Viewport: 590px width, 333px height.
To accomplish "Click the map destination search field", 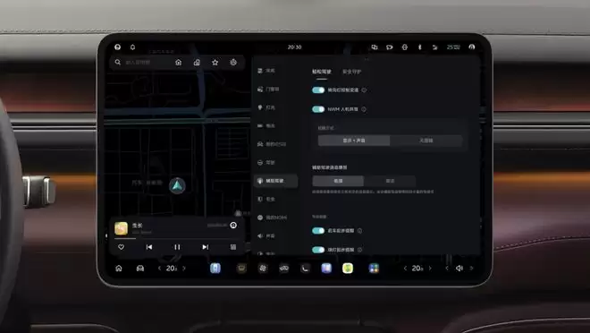I will tap(145, 62).
